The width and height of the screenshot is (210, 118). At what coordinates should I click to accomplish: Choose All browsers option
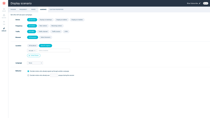click(33, 37)
